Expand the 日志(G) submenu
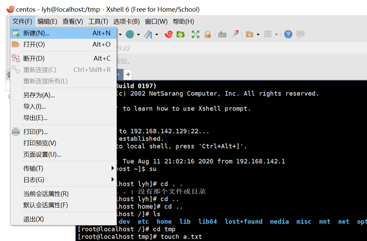 pos(63,180)
